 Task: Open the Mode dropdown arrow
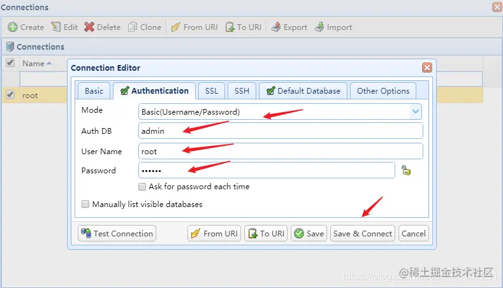(x=416, y=112)
